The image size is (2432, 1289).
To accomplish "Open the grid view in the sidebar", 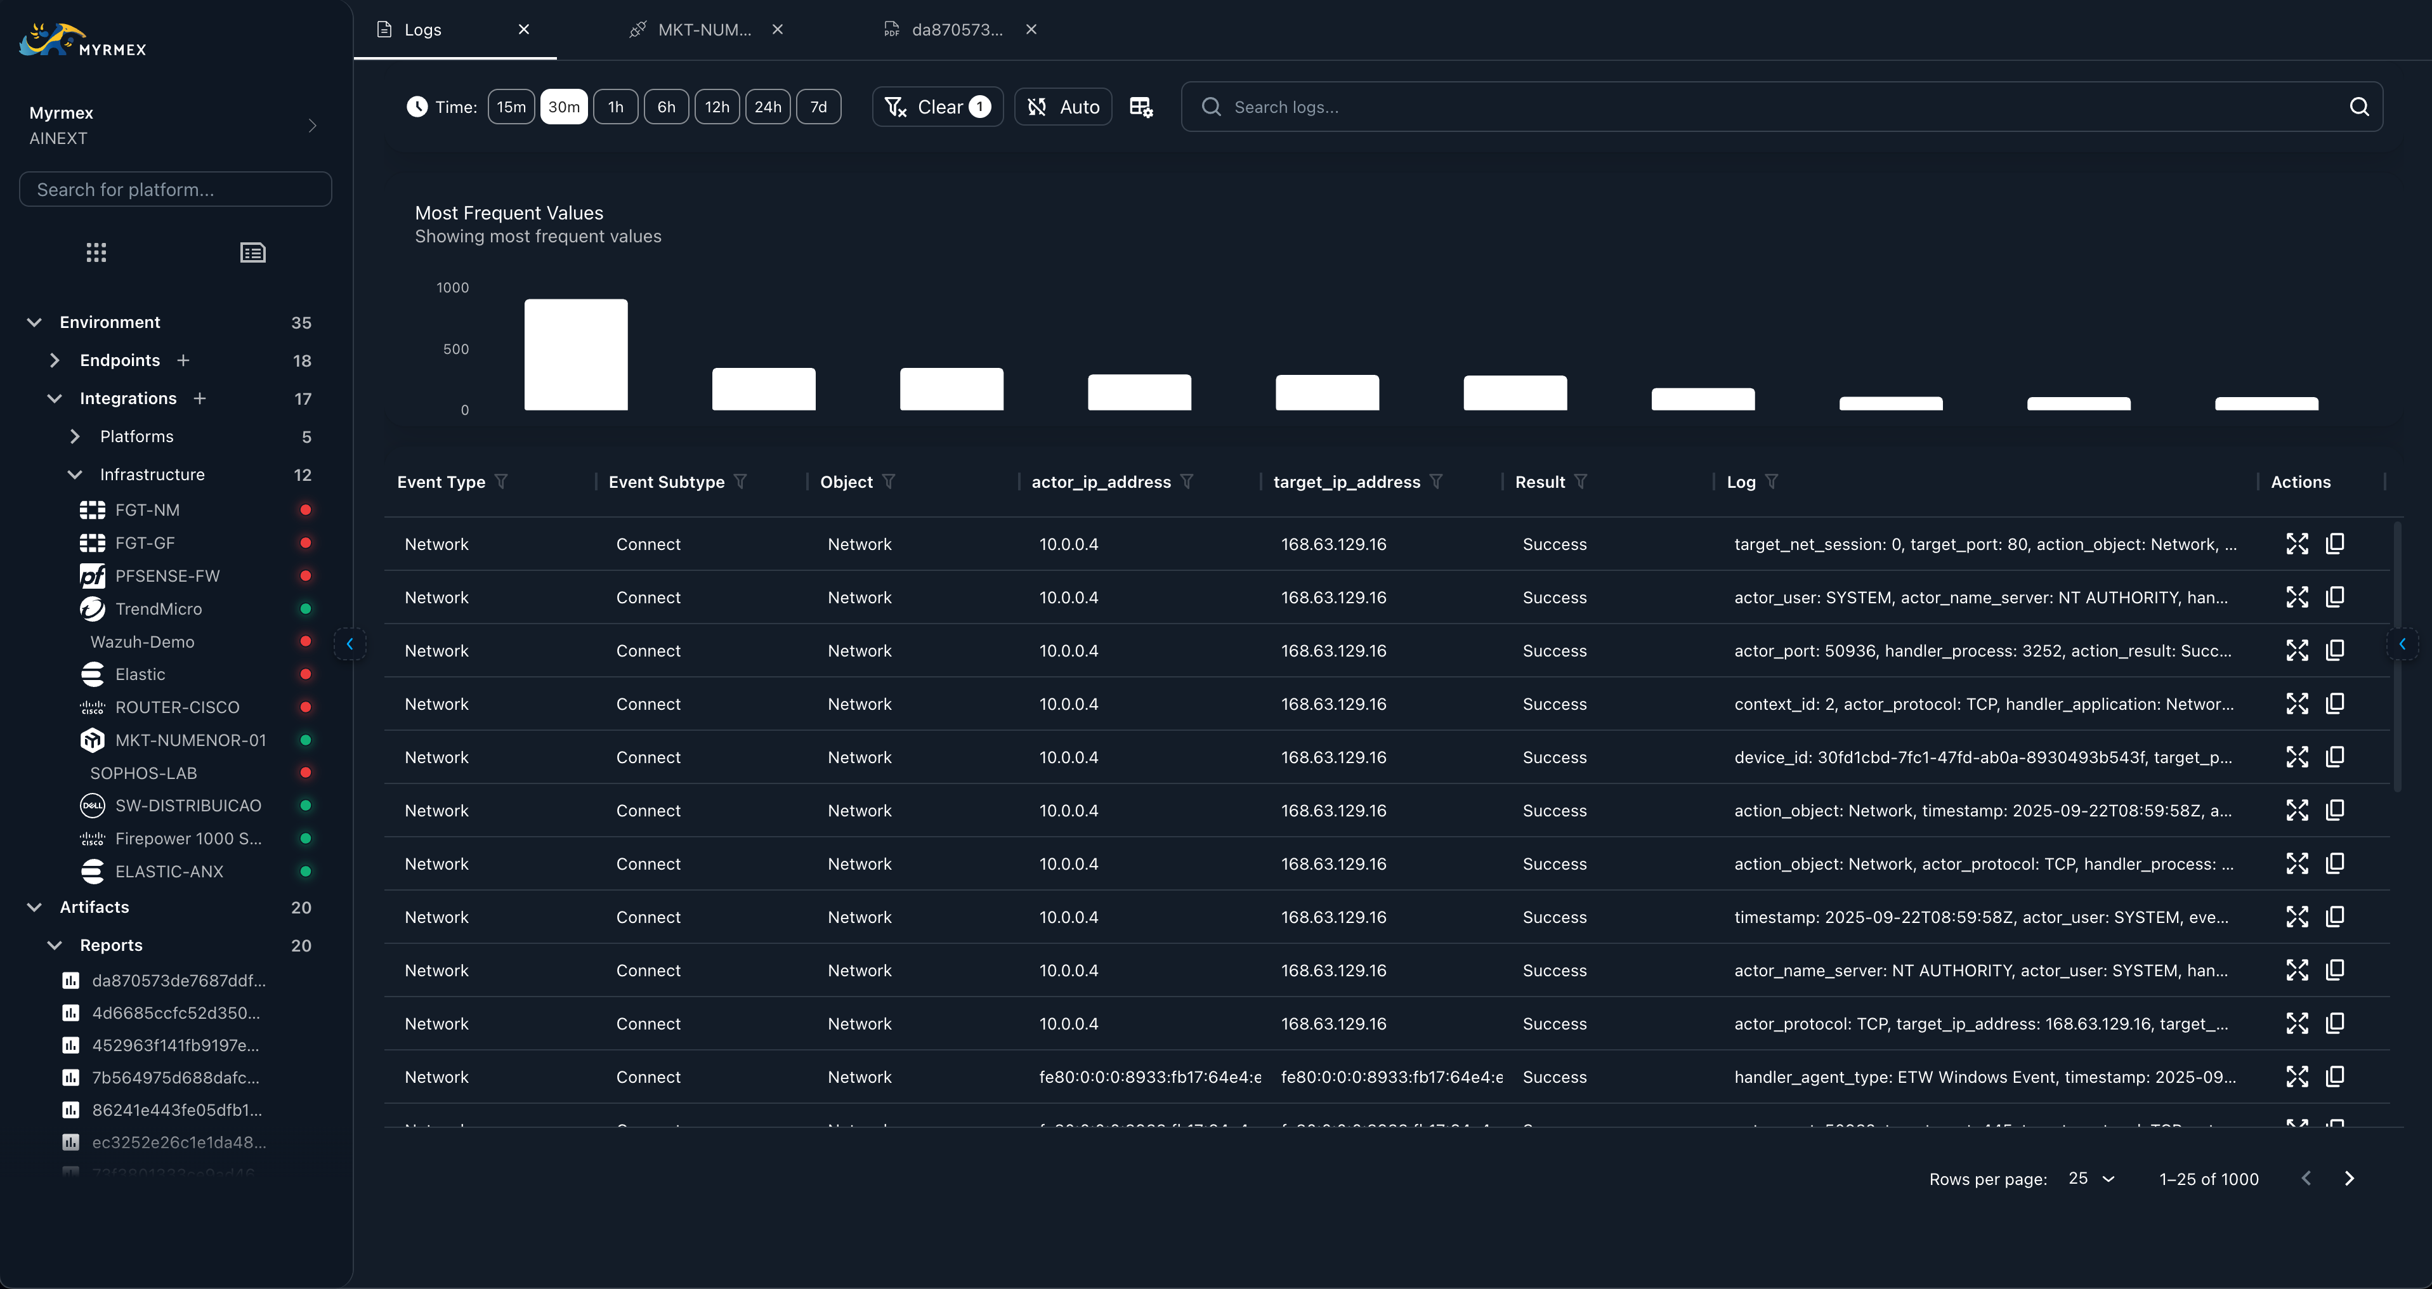I will (96, 252).
